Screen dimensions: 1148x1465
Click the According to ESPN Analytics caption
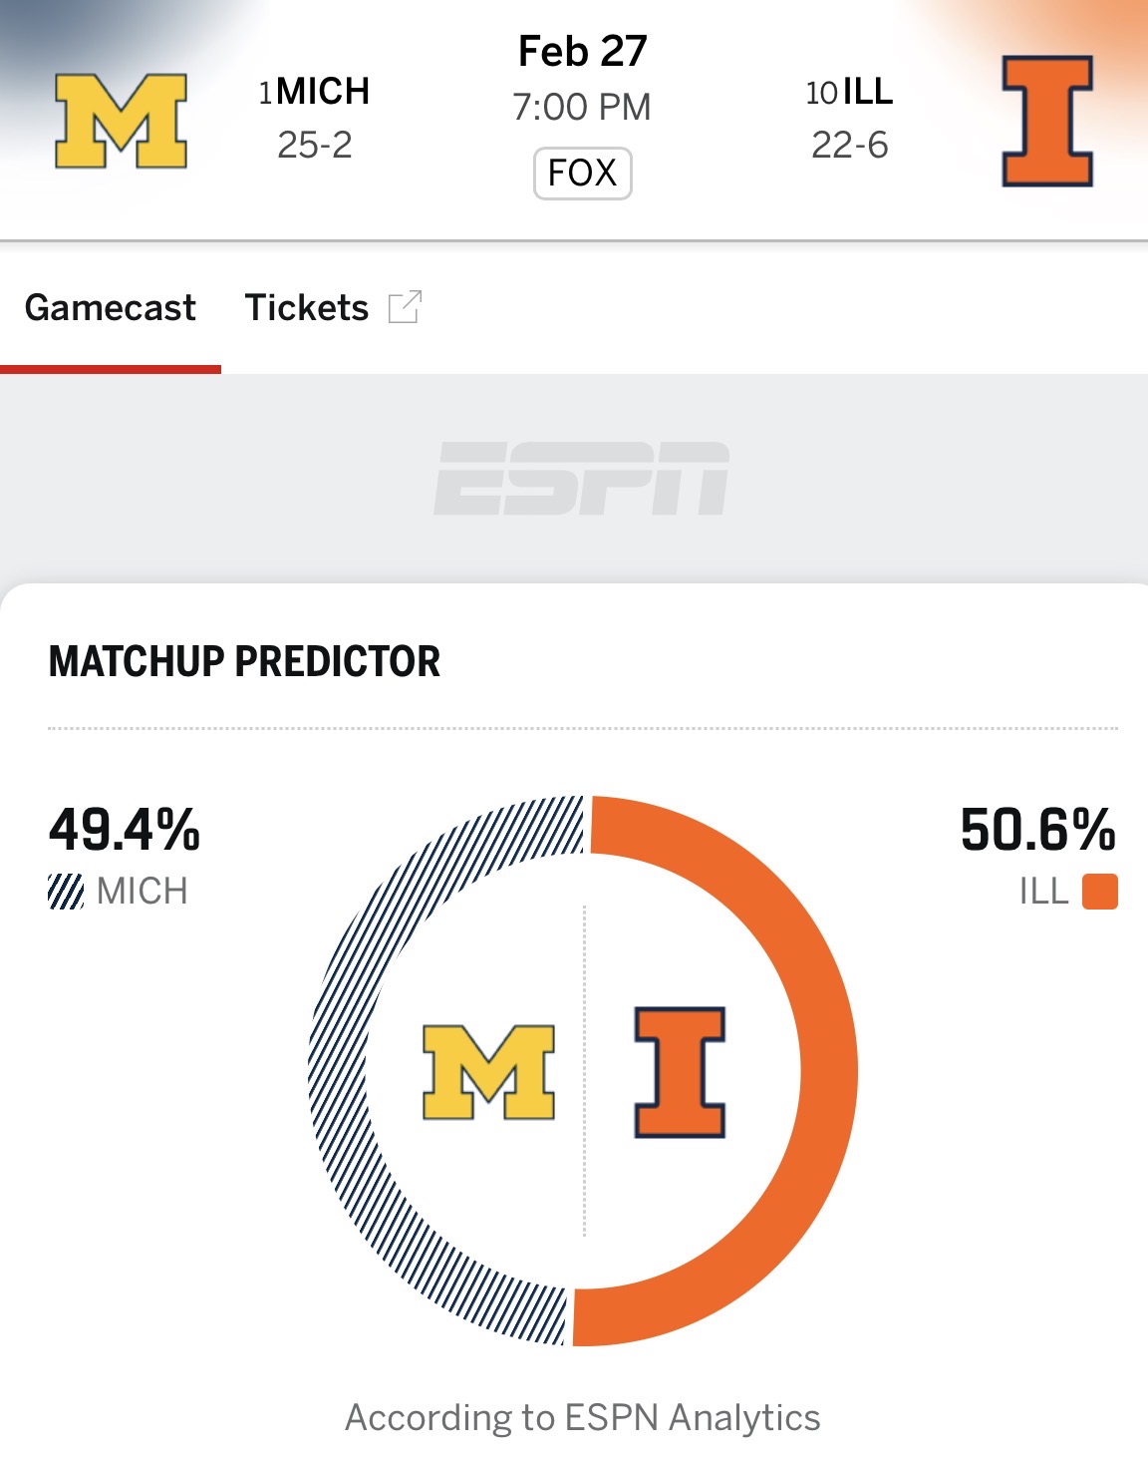583,1417
